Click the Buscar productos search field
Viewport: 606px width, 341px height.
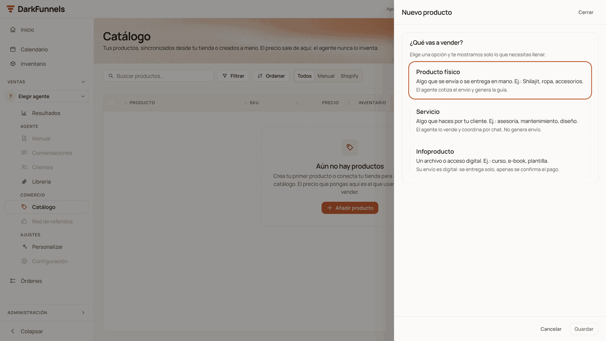[158, 76]
